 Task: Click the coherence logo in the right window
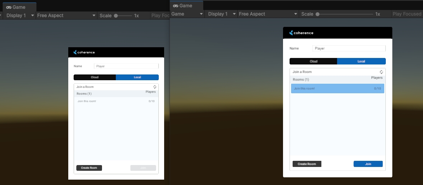point(301,33)
